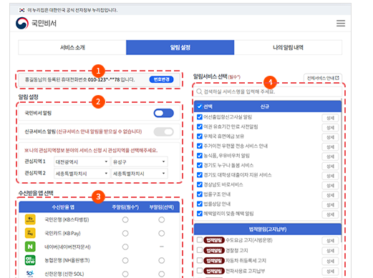The width and height of the screenshot is (373, 278).
Task: Toggle the 선택 select-all checkbox in 신규 header
Action: (x=200, y=106)
